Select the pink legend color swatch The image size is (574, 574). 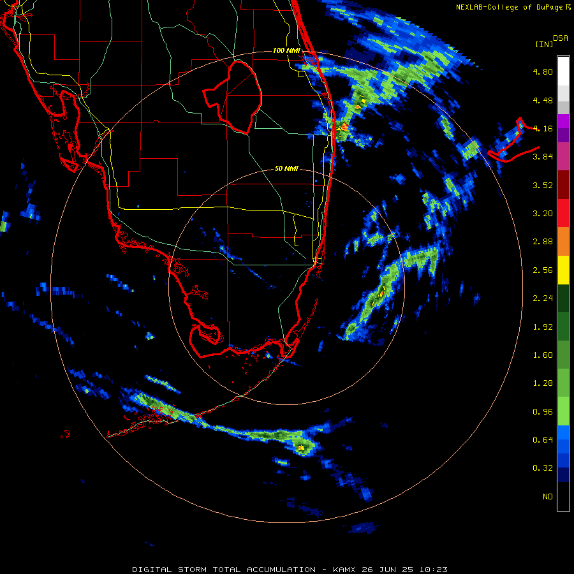pos(563,157)
